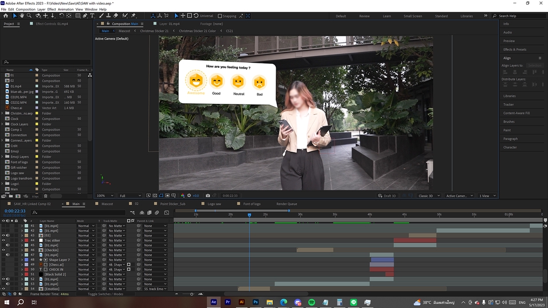
Task: Select the Pen tool
Action: click(85, 16)
